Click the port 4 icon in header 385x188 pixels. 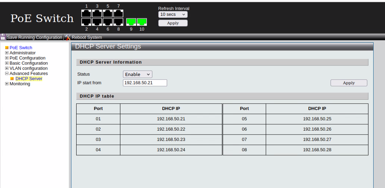(x=97, y=22)
